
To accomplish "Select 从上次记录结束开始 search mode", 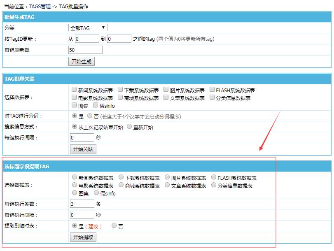I will point(75,126).
